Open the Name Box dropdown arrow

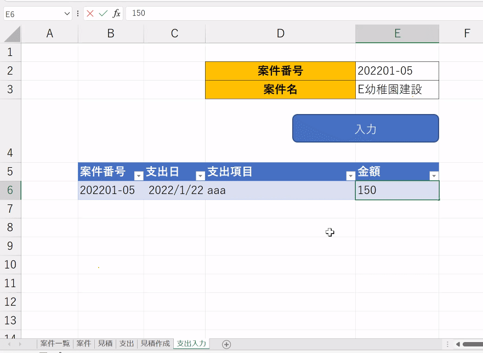pyautogui.click(x=67, y=14)
